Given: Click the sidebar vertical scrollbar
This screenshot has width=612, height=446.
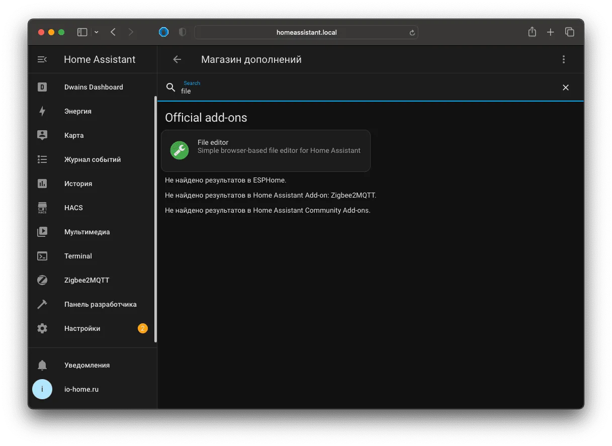Looking at the screenshot, I should point(155,219).
